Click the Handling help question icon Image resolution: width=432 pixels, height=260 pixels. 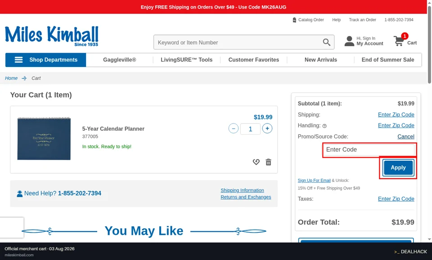click(324, 126)
